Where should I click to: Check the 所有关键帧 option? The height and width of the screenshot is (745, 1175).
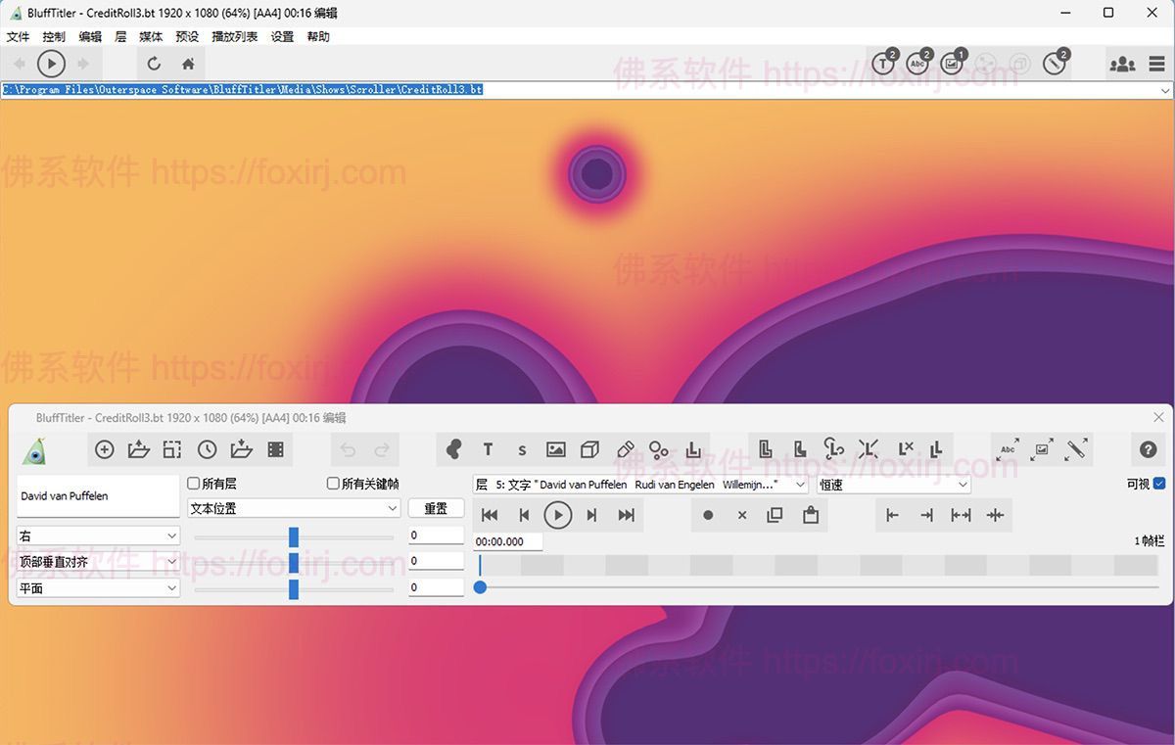coord(333,484)
